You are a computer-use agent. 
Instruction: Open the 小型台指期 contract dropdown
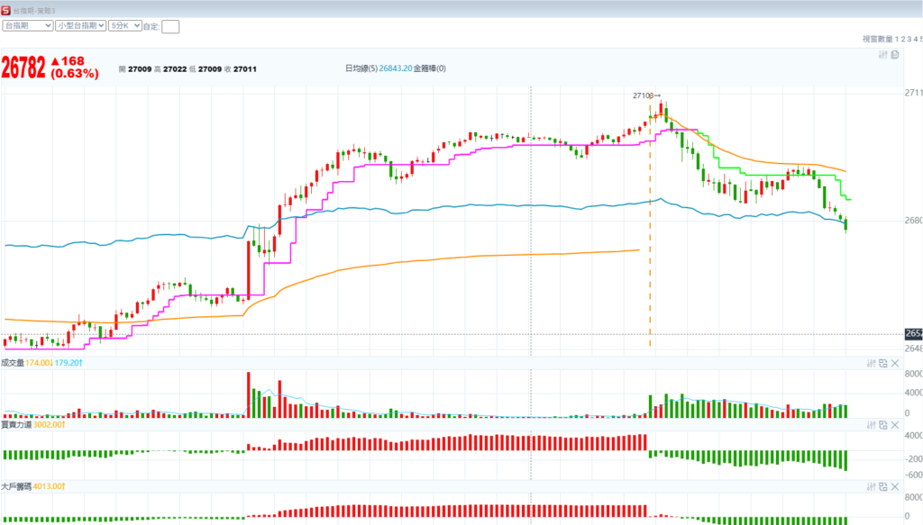[80, 26]
